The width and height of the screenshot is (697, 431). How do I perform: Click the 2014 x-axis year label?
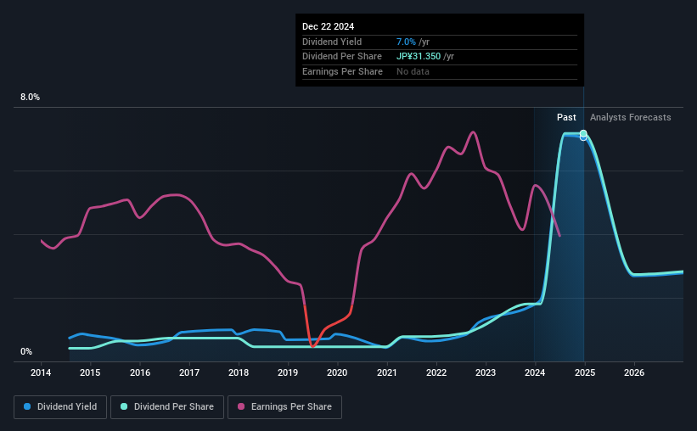[41, 372]
